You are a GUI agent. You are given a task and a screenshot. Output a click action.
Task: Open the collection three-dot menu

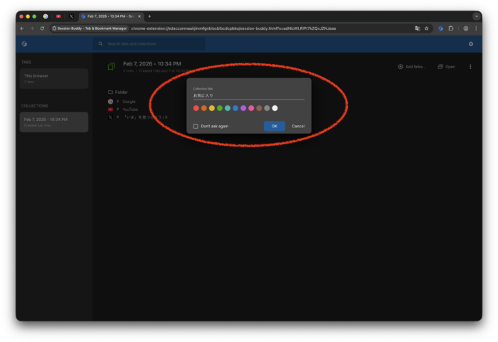click(470, 67)
